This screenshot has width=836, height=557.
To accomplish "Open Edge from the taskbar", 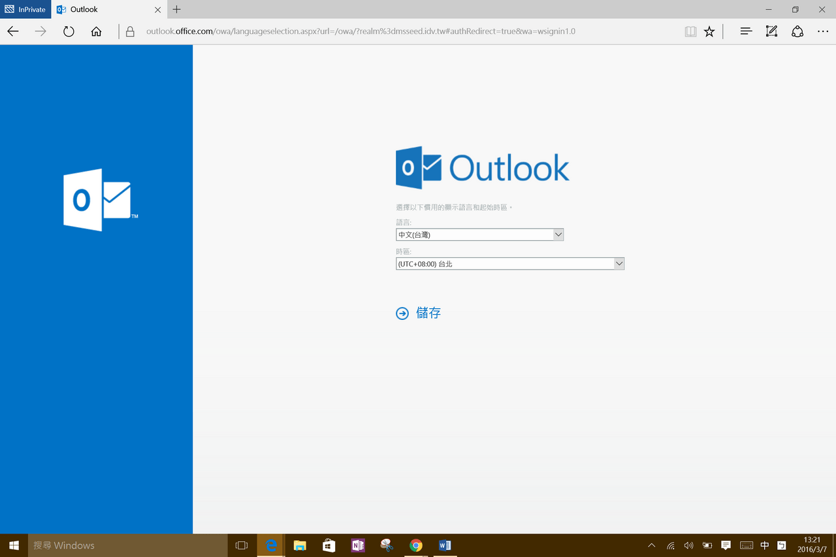I will point(270,545).
